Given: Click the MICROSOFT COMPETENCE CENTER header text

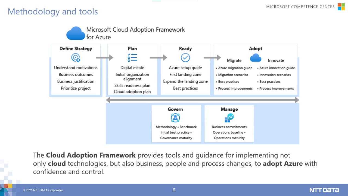Looking at the screenshot, I should [x=300, y=7].
